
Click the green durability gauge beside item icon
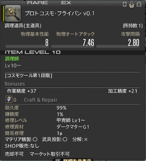tap(4, 13)
